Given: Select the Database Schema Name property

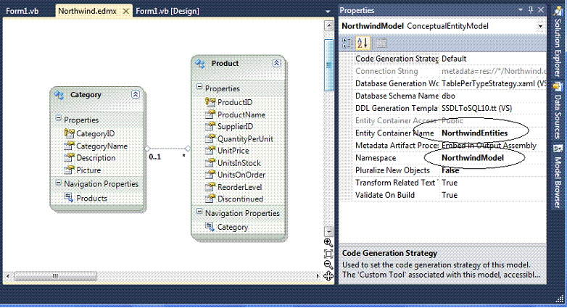Looking at the screenshot, I should click(397, 96).
